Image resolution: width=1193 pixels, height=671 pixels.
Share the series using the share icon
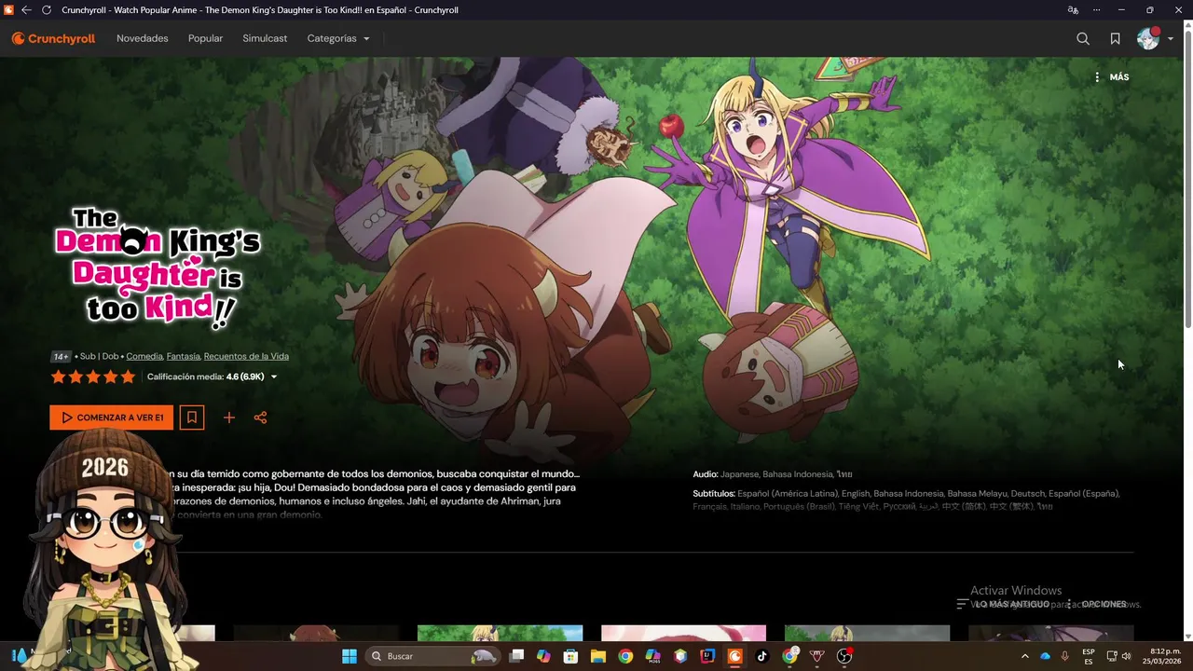point(260,418)
